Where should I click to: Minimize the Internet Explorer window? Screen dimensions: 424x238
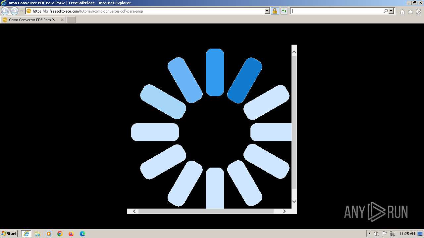(x=408, y=3)
